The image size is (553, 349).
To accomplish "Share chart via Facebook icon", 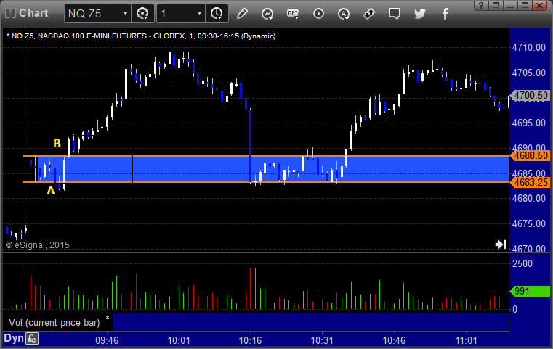I will click(445, 14).
